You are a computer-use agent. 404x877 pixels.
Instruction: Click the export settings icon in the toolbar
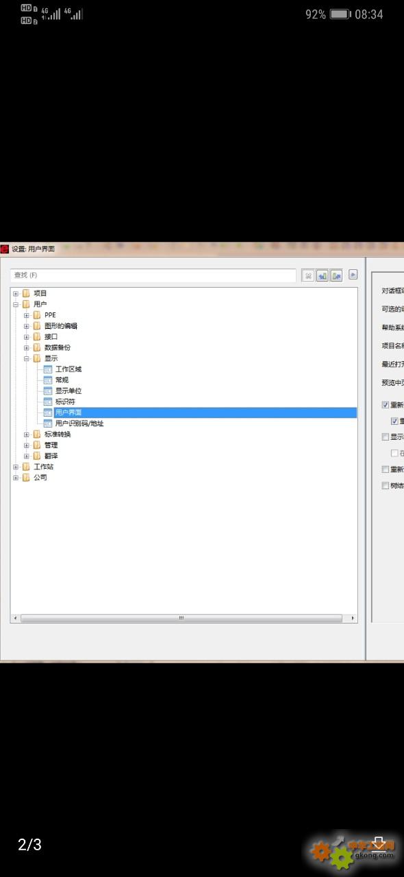pyautogui.click(x=336, y=275)
